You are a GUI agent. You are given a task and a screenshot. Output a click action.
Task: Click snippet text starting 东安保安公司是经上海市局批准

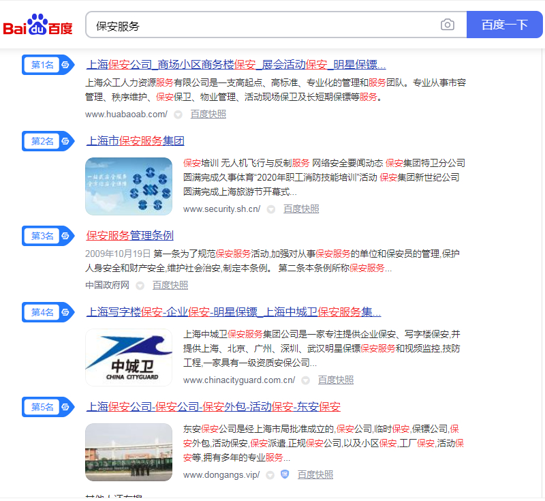(x=324, y=444)
